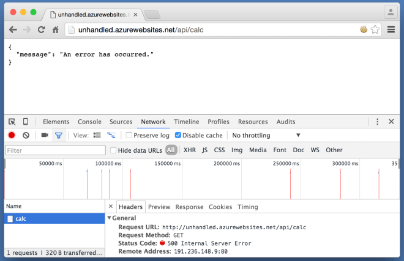Open the Chrome hamburger menu
This screenshot has height=261, width=404.
pos(391,29)
